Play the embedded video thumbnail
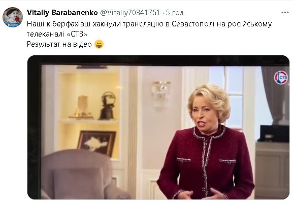 [158, 127]
